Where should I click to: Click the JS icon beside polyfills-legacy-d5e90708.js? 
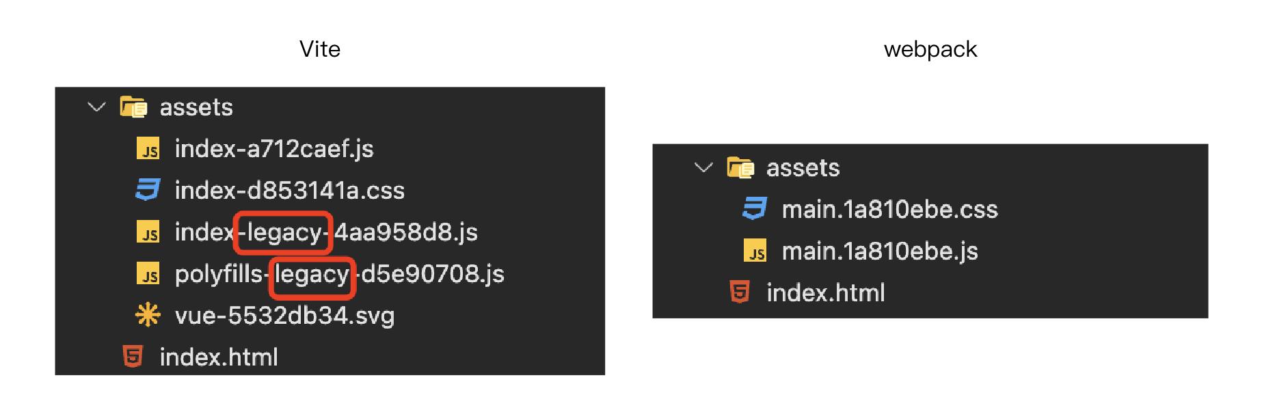[148, 274]
